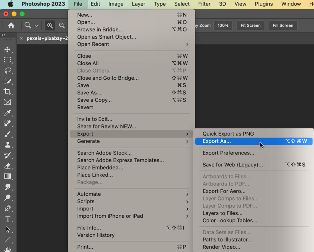Click the Home icon in options bar
The height and width of the screenshot is (252, 314).
(x=11, y=25)
